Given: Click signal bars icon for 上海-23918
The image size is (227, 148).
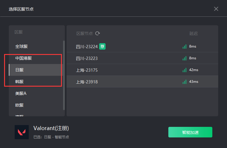Looking at the screenshot, I should [184, 82].
